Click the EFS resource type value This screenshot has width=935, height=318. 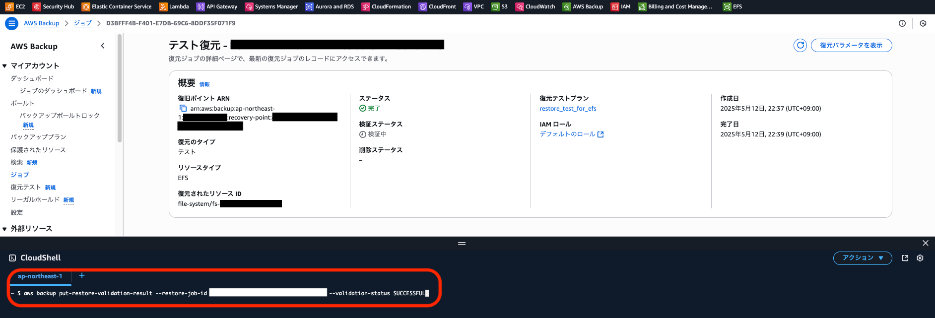click(183, 178)
